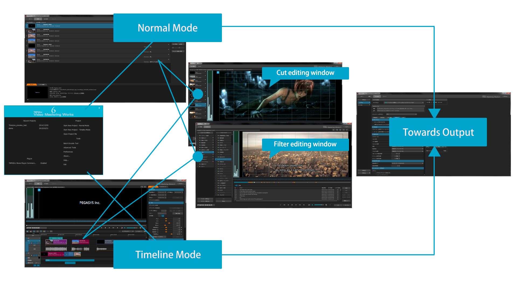Launch the 'Batch Encode Tool' from the launcher

71,143
